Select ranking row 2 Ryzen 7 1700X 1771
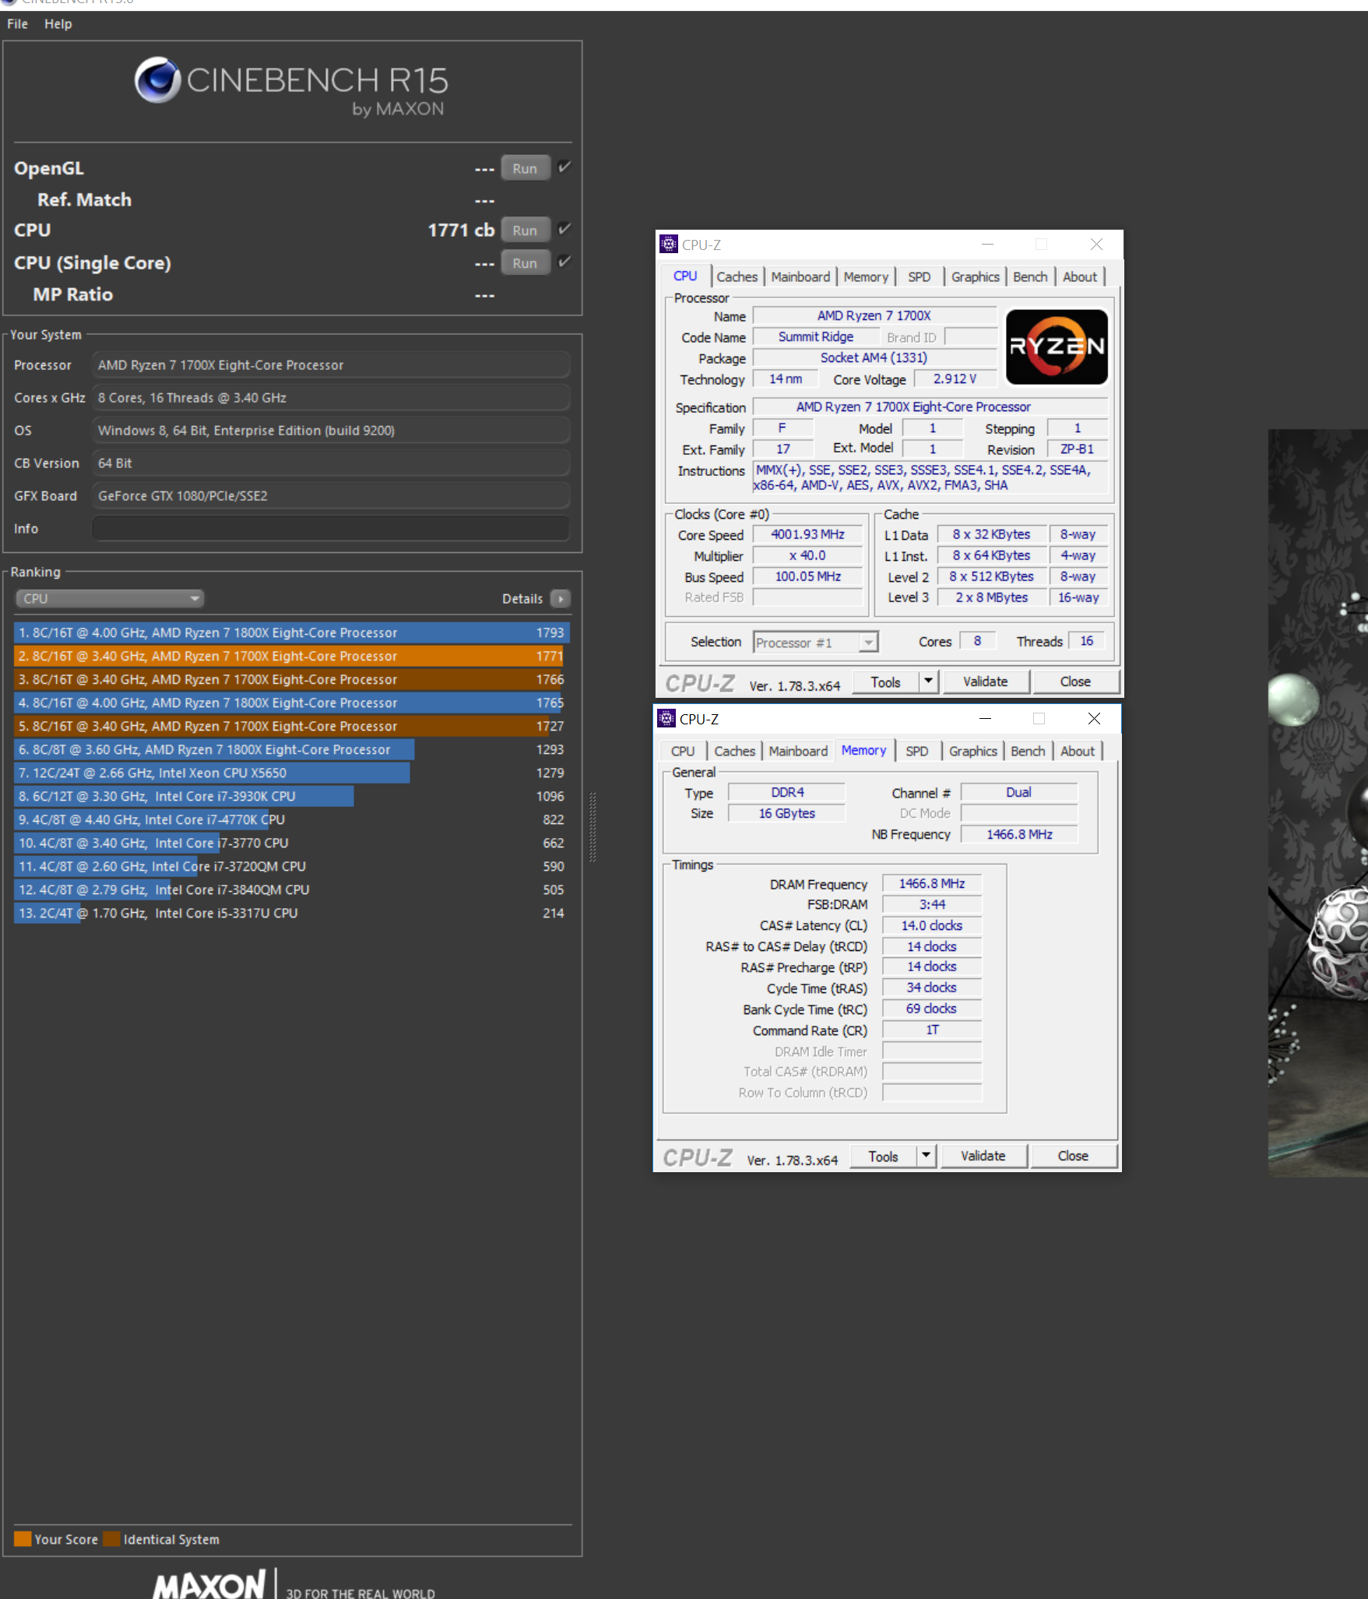This screenshot has width=1368, height=1599. [x=291, y=656]
